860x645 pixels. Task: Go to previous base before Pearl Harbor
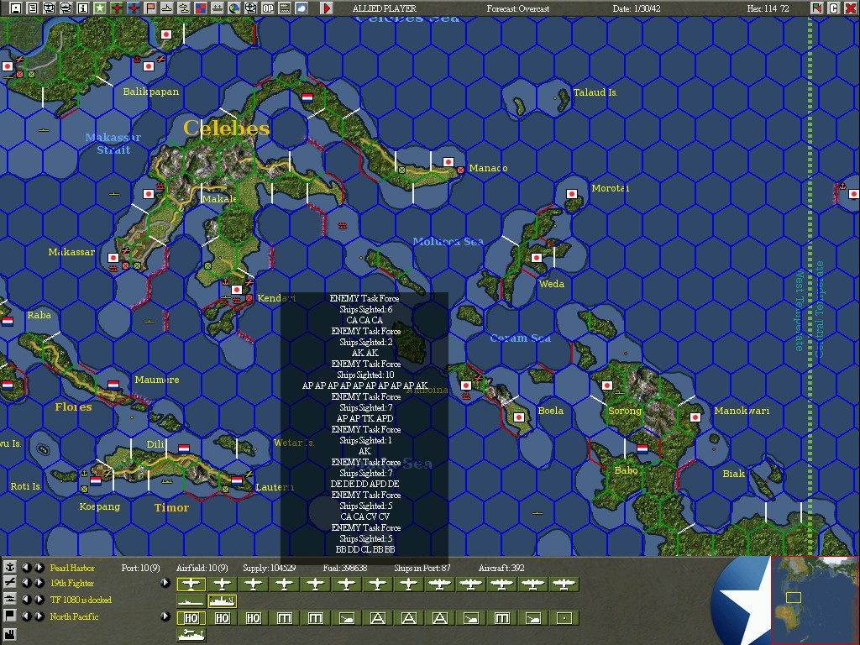[x=26, y=567]
